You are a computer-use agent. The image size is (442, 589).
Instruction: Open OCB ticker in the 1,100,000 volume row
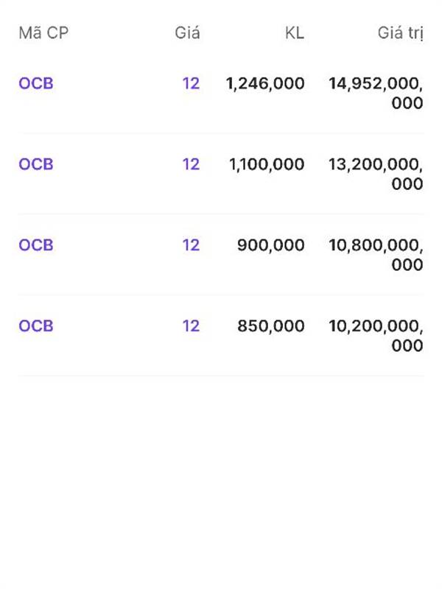tap(36, 164)
